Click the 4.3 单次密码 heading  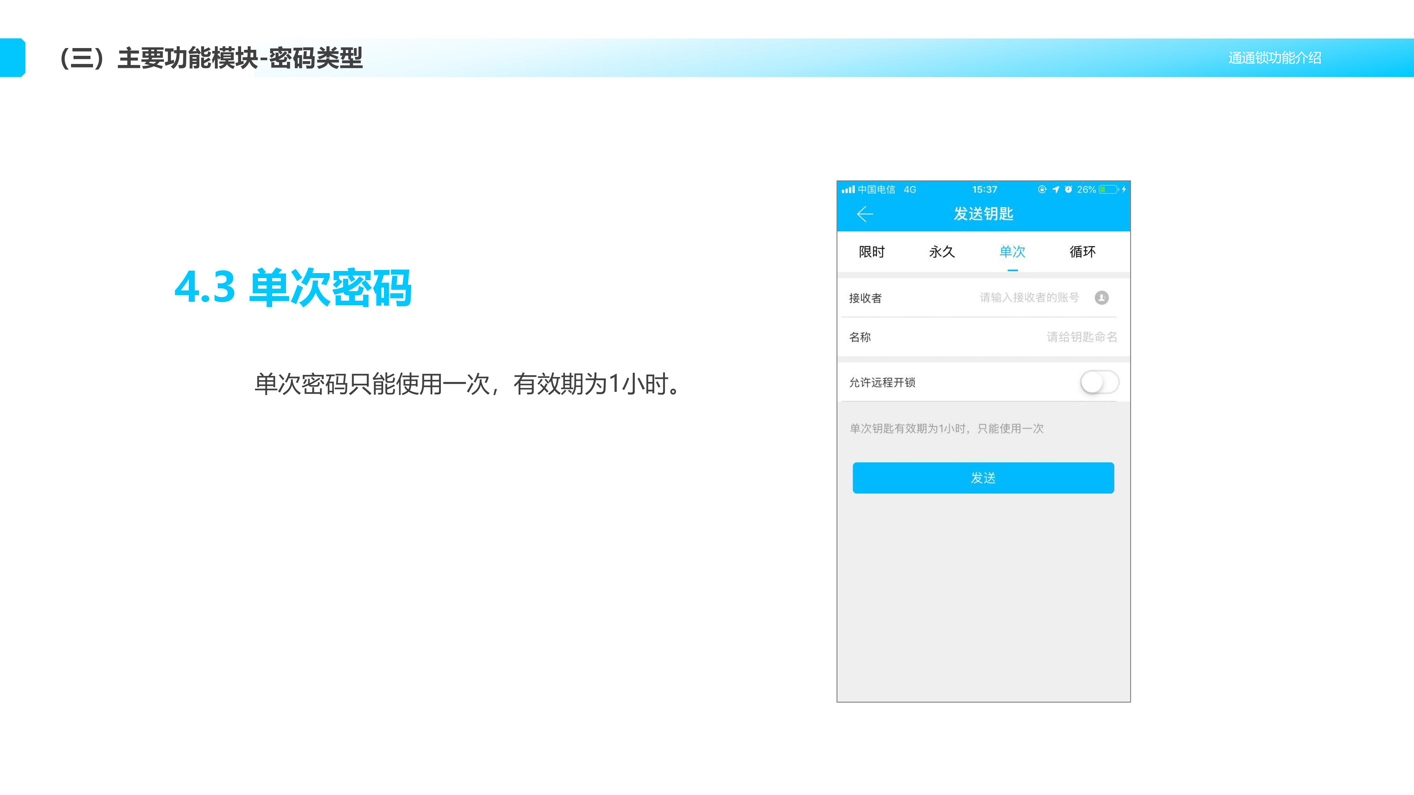pos(293,287)
